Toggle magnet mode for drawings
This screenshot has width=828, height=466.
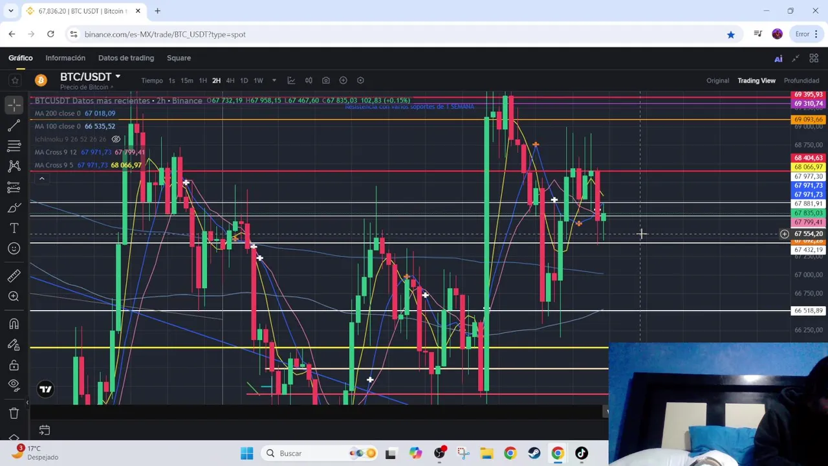(x=14, y=324)
